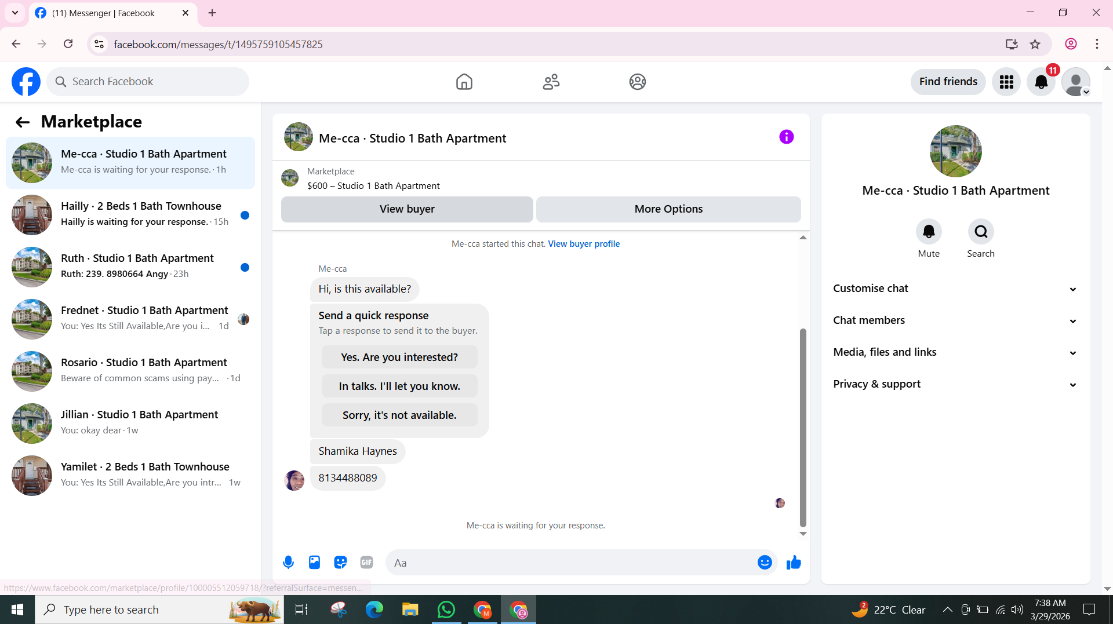
Task: Choose a sticker icon
Action: 340,562
